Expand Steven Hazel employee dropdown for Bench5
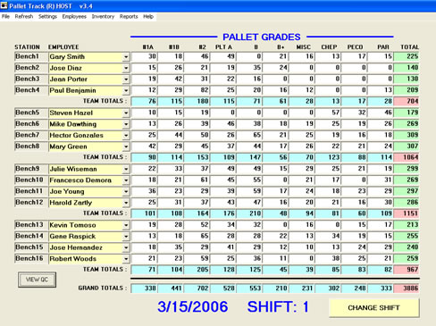This screenshot has width=436, height=326. coord(126,113)
